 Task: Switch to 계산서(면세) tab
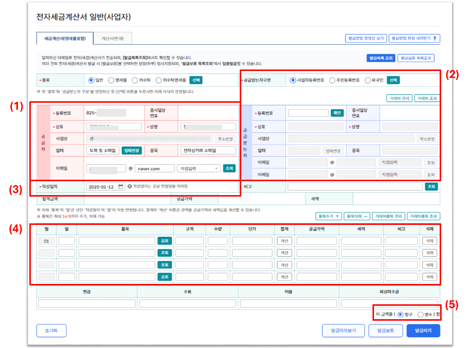tap(112, 38)
